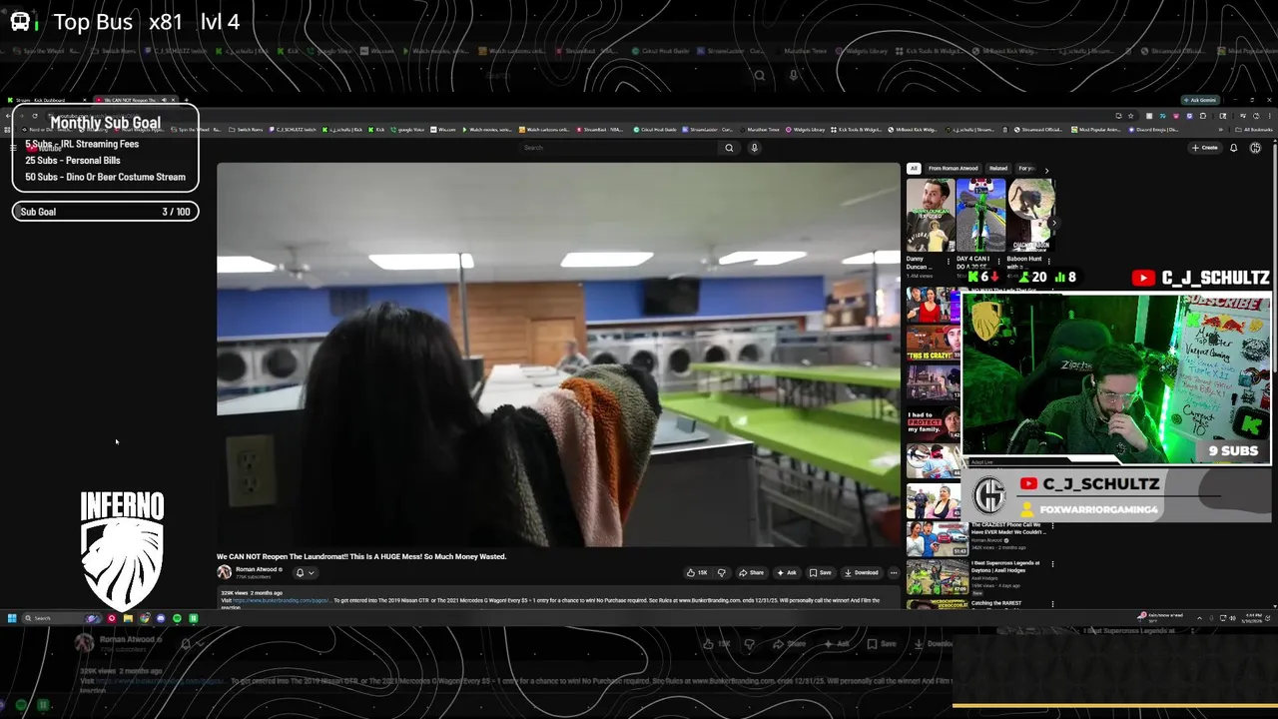Viewport: 1278px width, 719px height.
Task: Open the Catching the RAREST video title
Action: click(x=997, y=603)
